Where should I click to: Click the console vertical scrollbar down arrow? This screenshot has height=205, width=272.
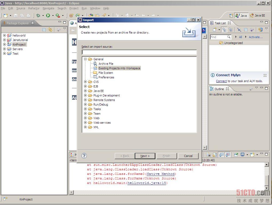[266, 188]
